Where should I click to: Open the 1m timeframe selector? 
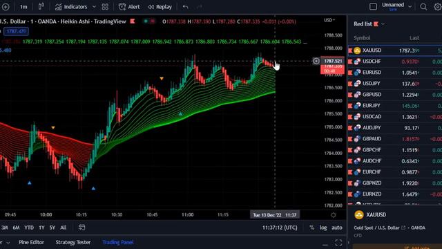click(23, 7)
